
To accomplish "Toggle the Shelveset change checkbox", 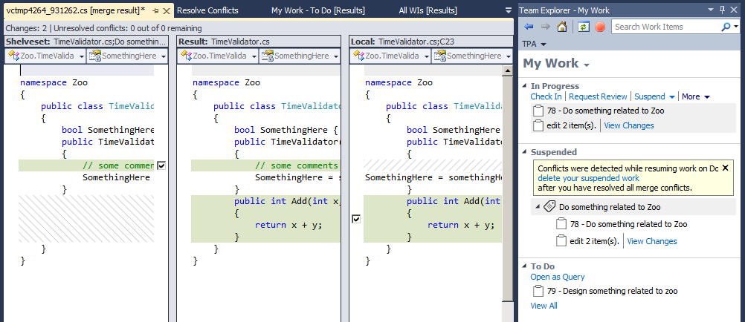I will click(x=161, y=166).
